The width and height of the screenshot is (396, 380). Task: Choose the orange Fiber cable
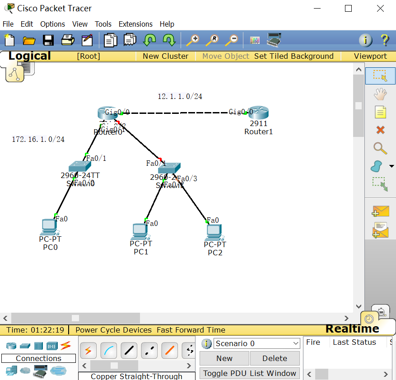pyautogui.click(x=170, y=351)
